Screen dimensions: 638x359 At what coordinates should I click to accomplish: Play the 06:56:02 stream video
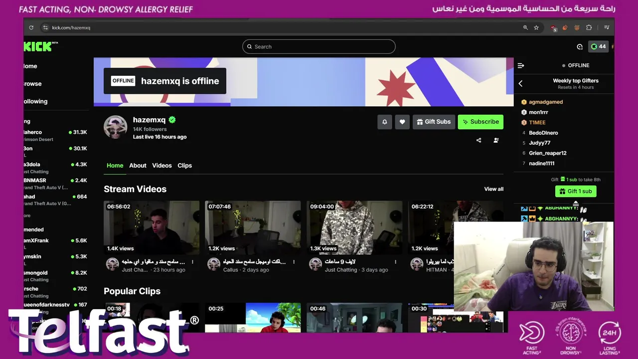pos(152,228)
